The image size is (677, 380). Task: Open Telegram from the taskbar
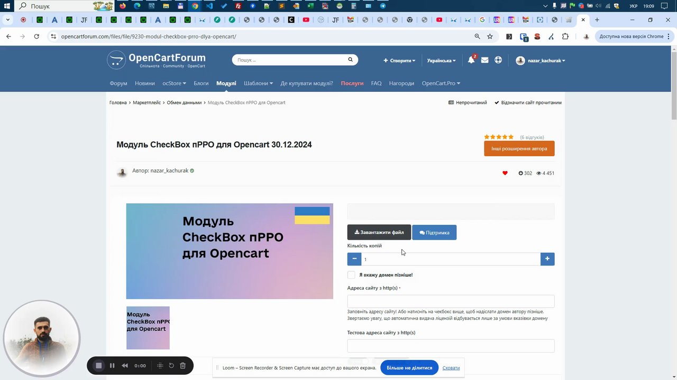tap(382, 6)
